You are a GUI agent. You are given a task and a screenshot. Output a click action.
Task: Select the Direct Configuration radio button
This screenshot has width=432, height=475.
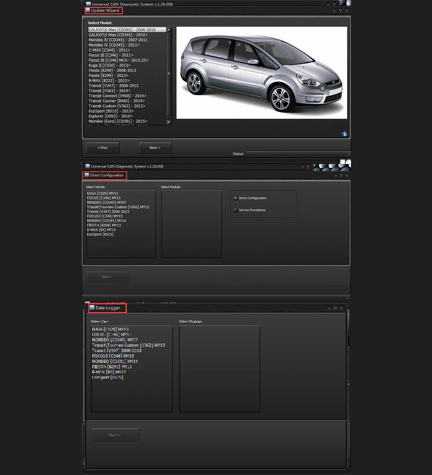coord(235,198)
